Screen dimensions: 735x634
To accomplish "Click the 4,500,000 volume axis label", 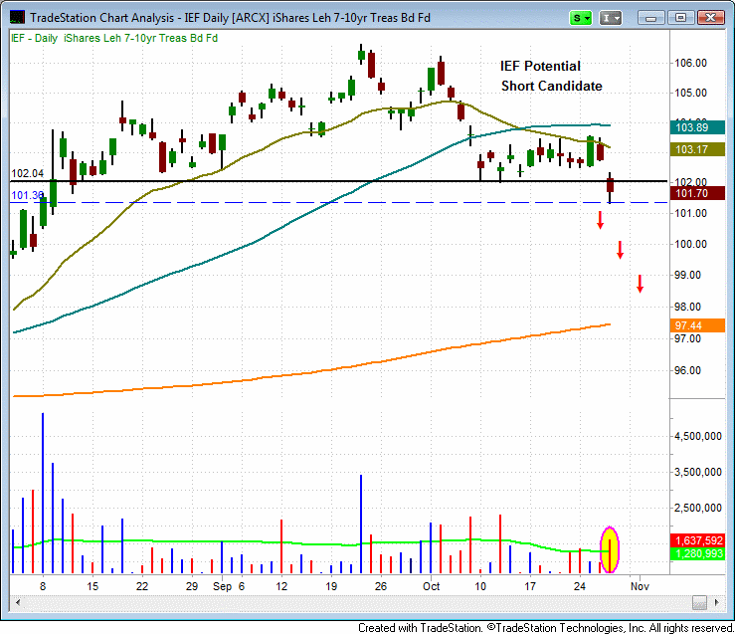I will [x=698, y=436].
